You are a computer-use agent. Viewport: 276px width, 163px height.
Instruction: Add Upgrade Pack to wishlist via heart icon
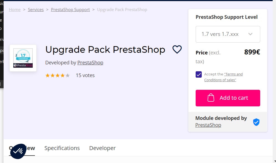177,50
